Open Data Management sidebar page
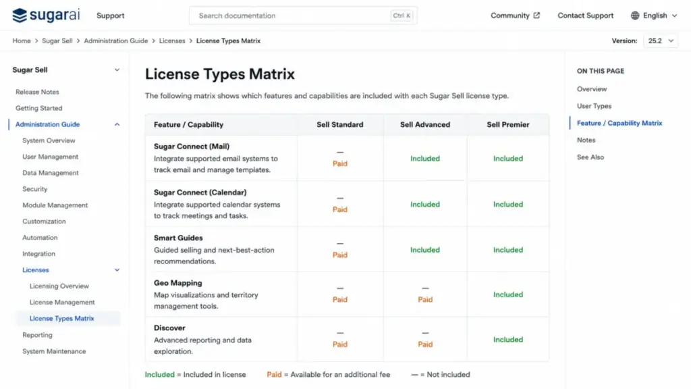 (51, 173)
